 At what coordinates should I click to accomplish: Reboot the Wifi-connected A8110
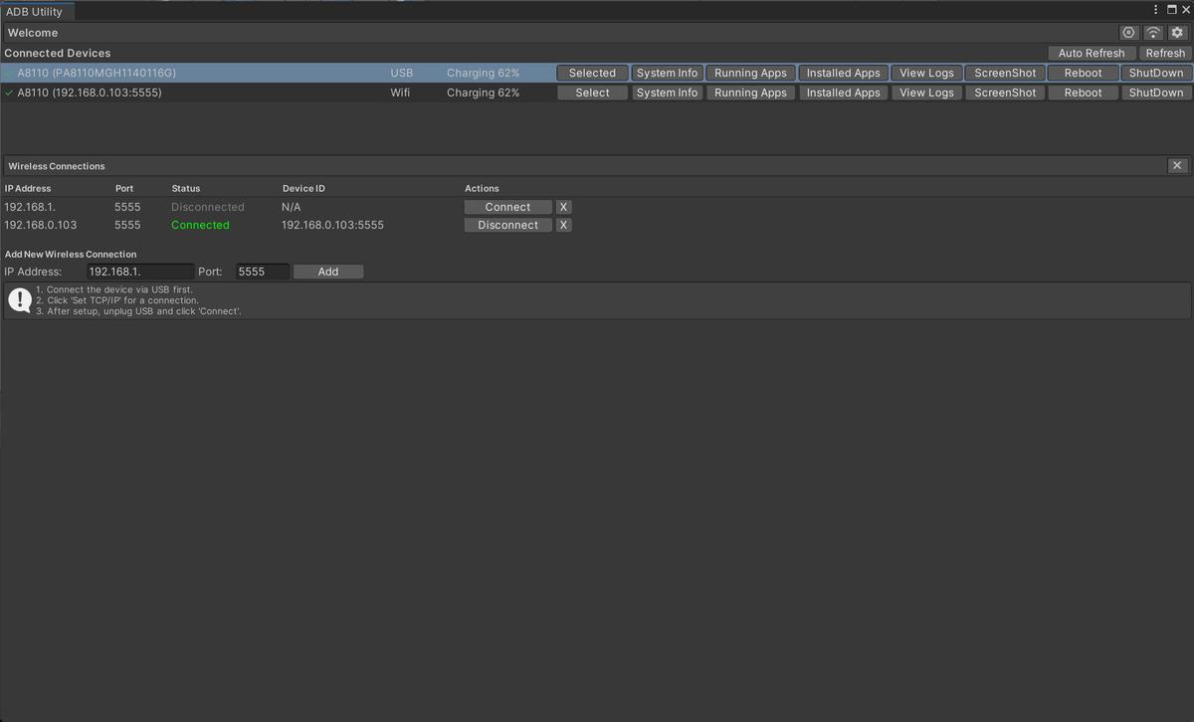tap(1083, 92)
